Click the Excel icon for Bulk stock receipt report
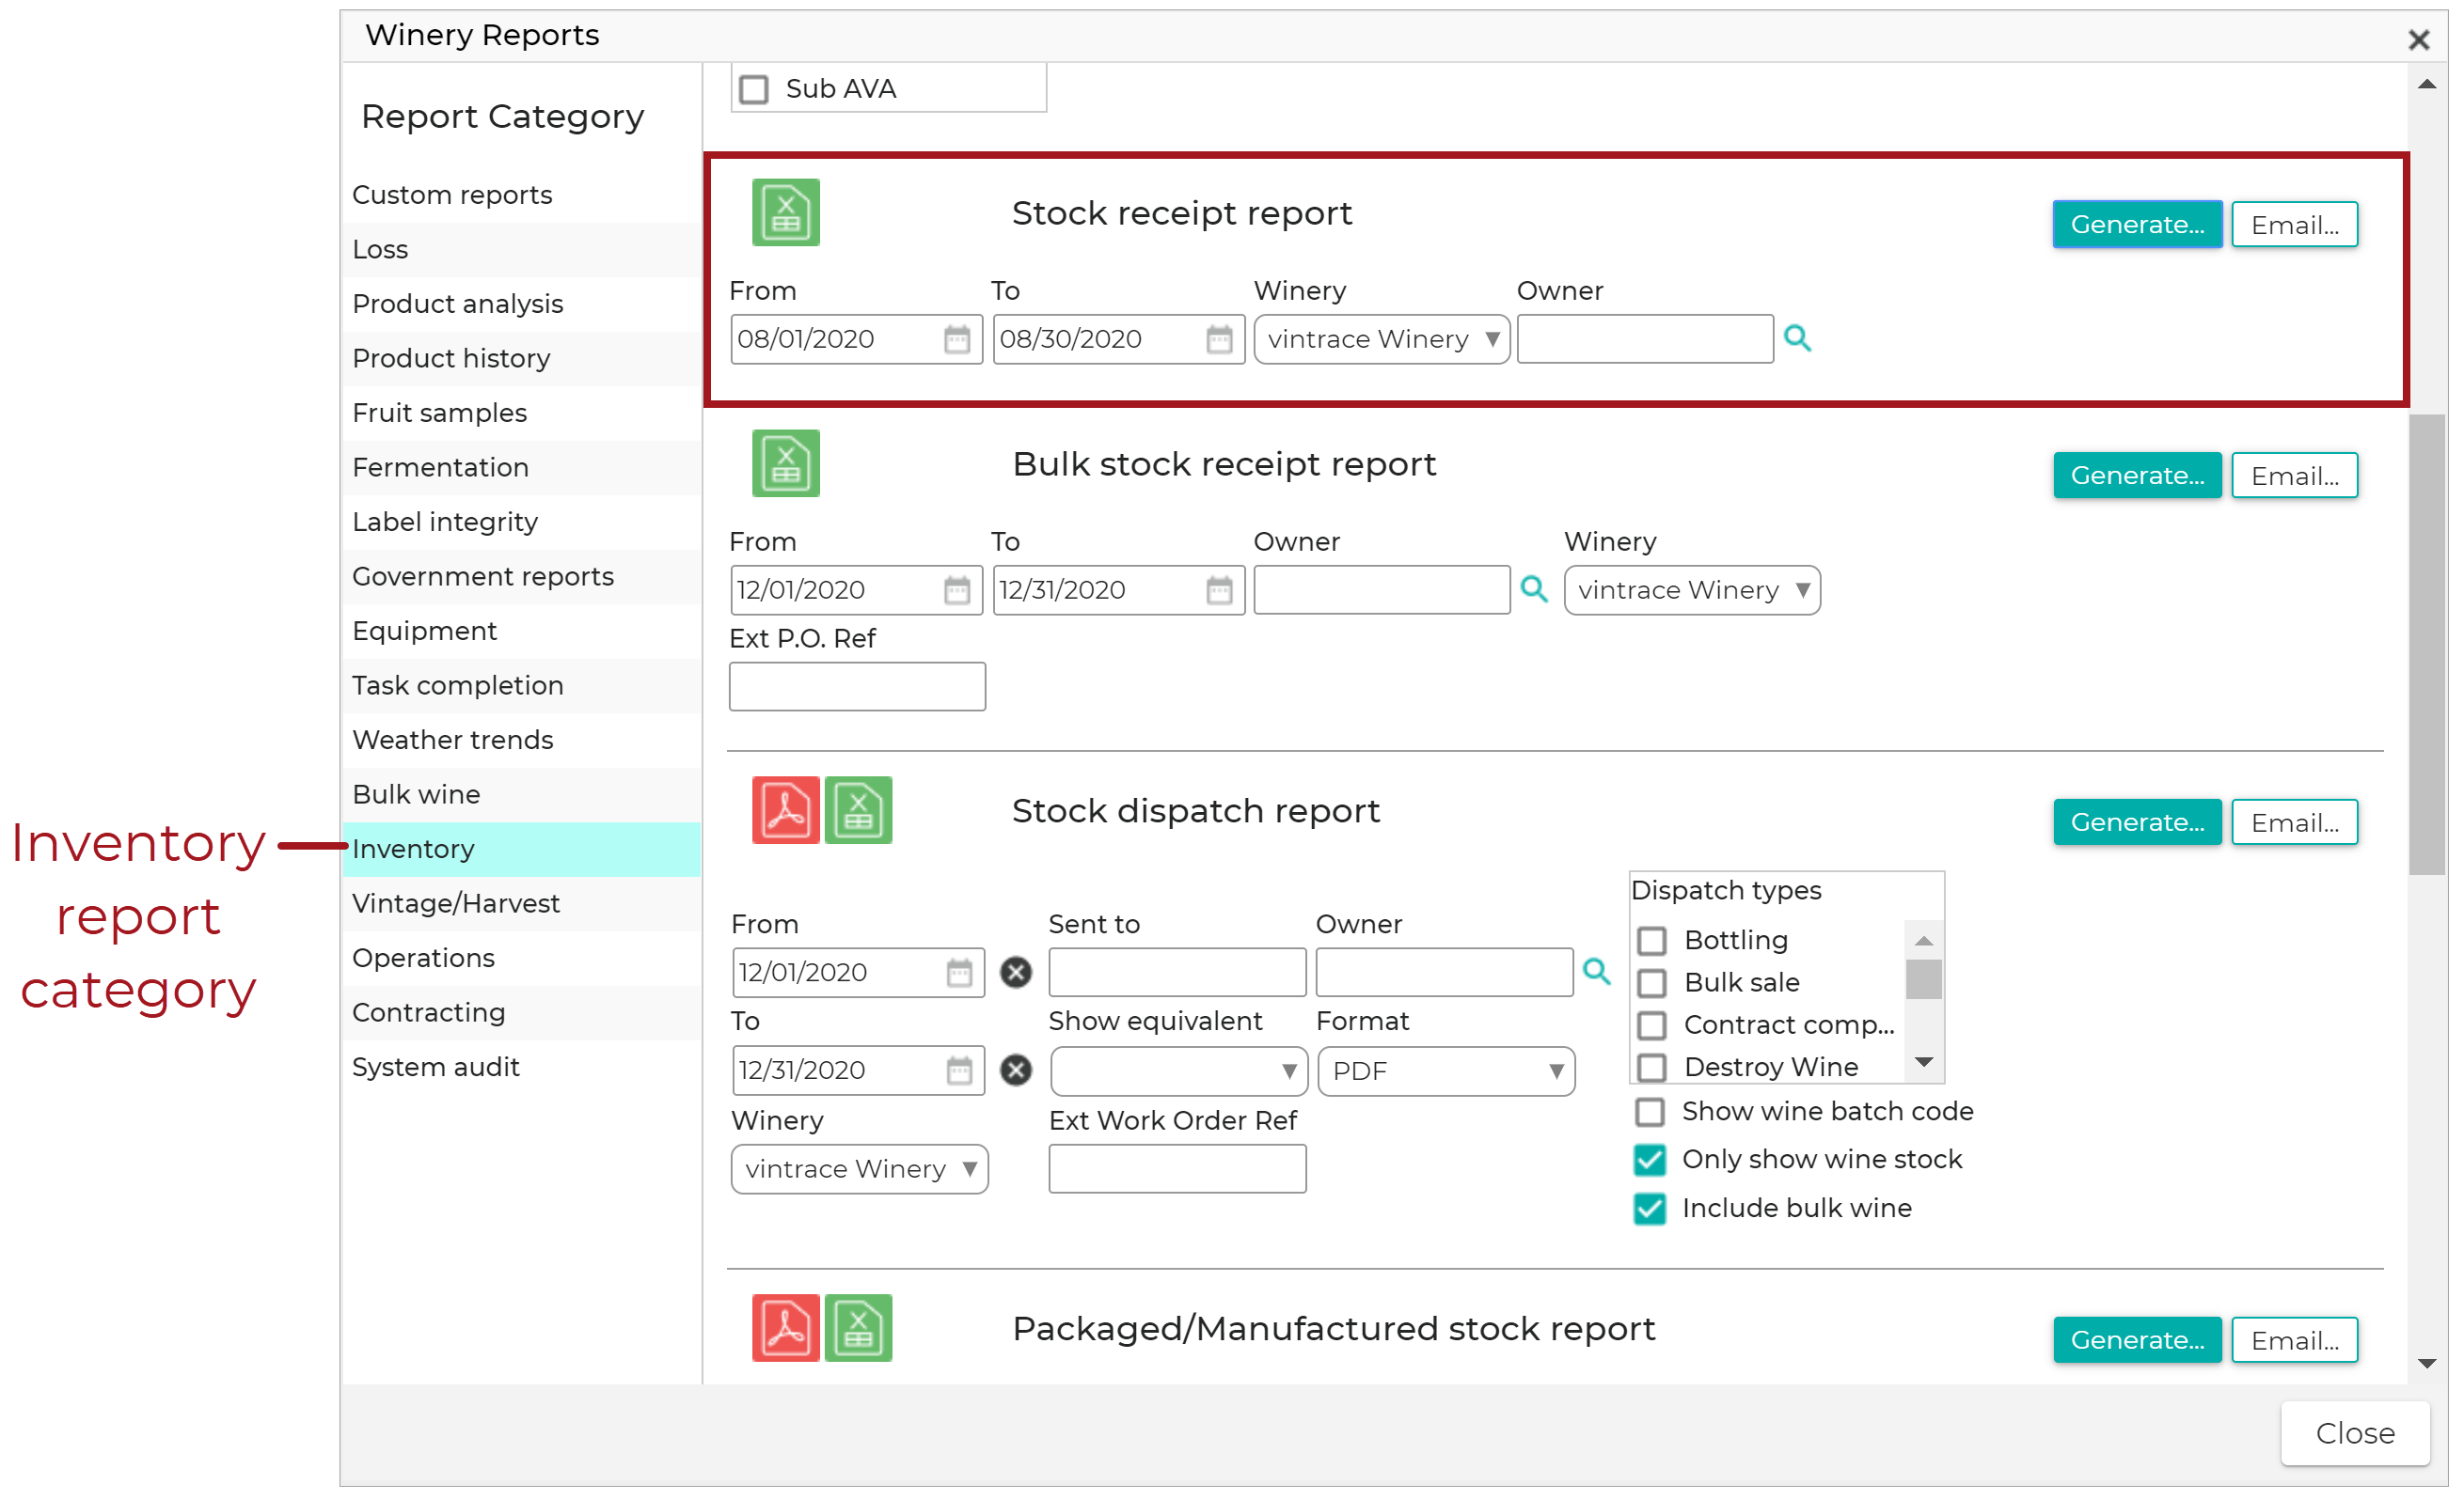The image size is (2464, 1500). click(786, 463)
